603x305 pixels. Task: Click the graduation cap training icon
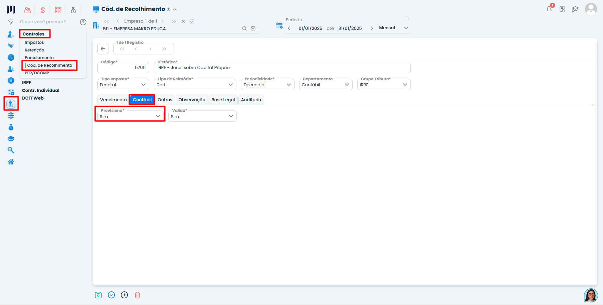[575, 9]
